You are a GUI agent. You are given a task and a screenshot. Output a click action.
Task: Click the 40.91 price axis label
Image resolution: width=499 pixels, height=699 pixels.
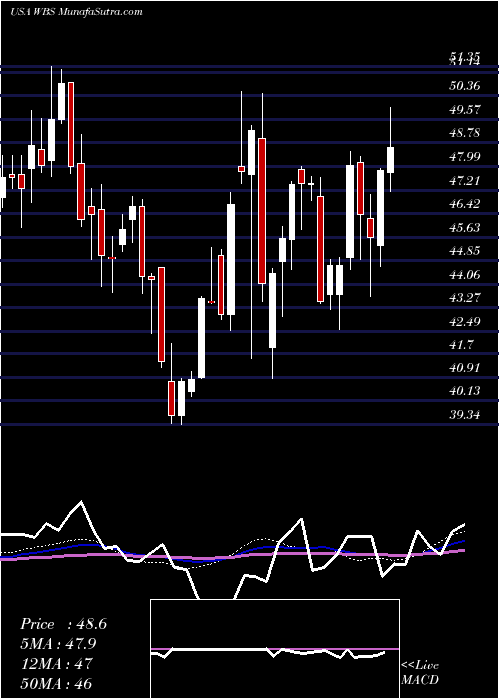pyautogui.click(x=465, y=367)
